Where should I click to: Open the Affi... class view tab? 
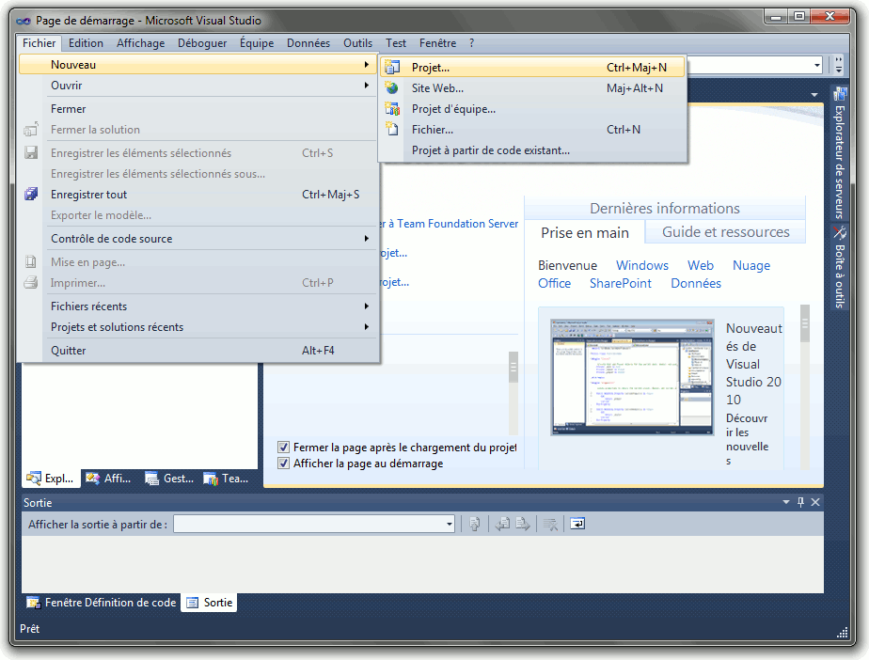[x=109, y=479]
